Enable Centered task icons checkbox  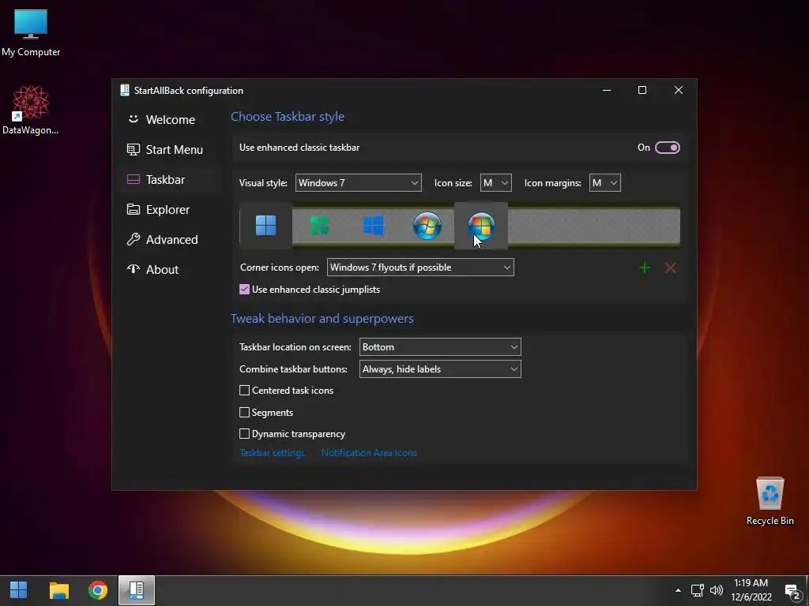245,391
